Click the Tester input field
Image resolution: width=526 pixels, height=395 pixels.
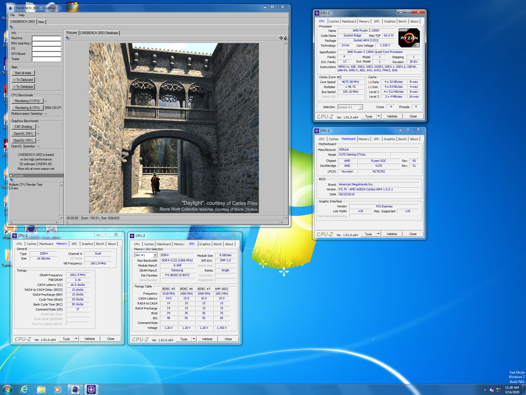coord(46,59)
